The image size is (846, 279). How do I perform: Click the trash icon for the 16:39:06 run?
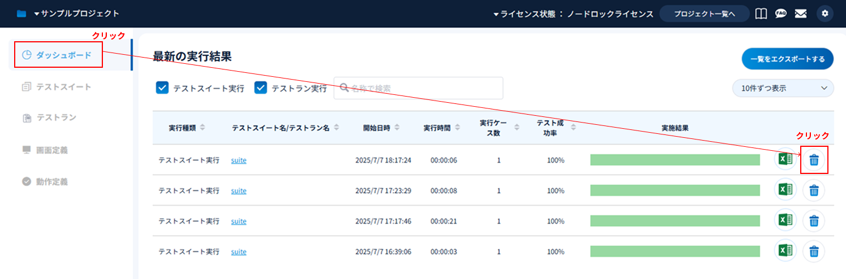pos(814,251)
